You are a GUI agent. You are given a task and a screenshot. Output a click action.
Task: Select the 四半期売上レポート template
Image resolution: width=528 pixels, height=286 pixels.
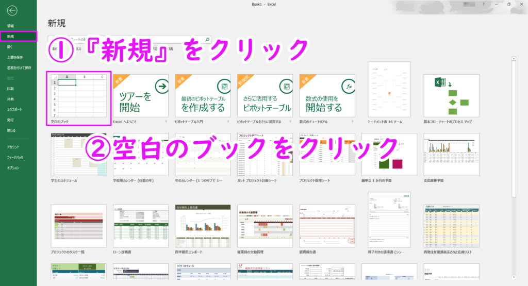[x=203, y=226]
